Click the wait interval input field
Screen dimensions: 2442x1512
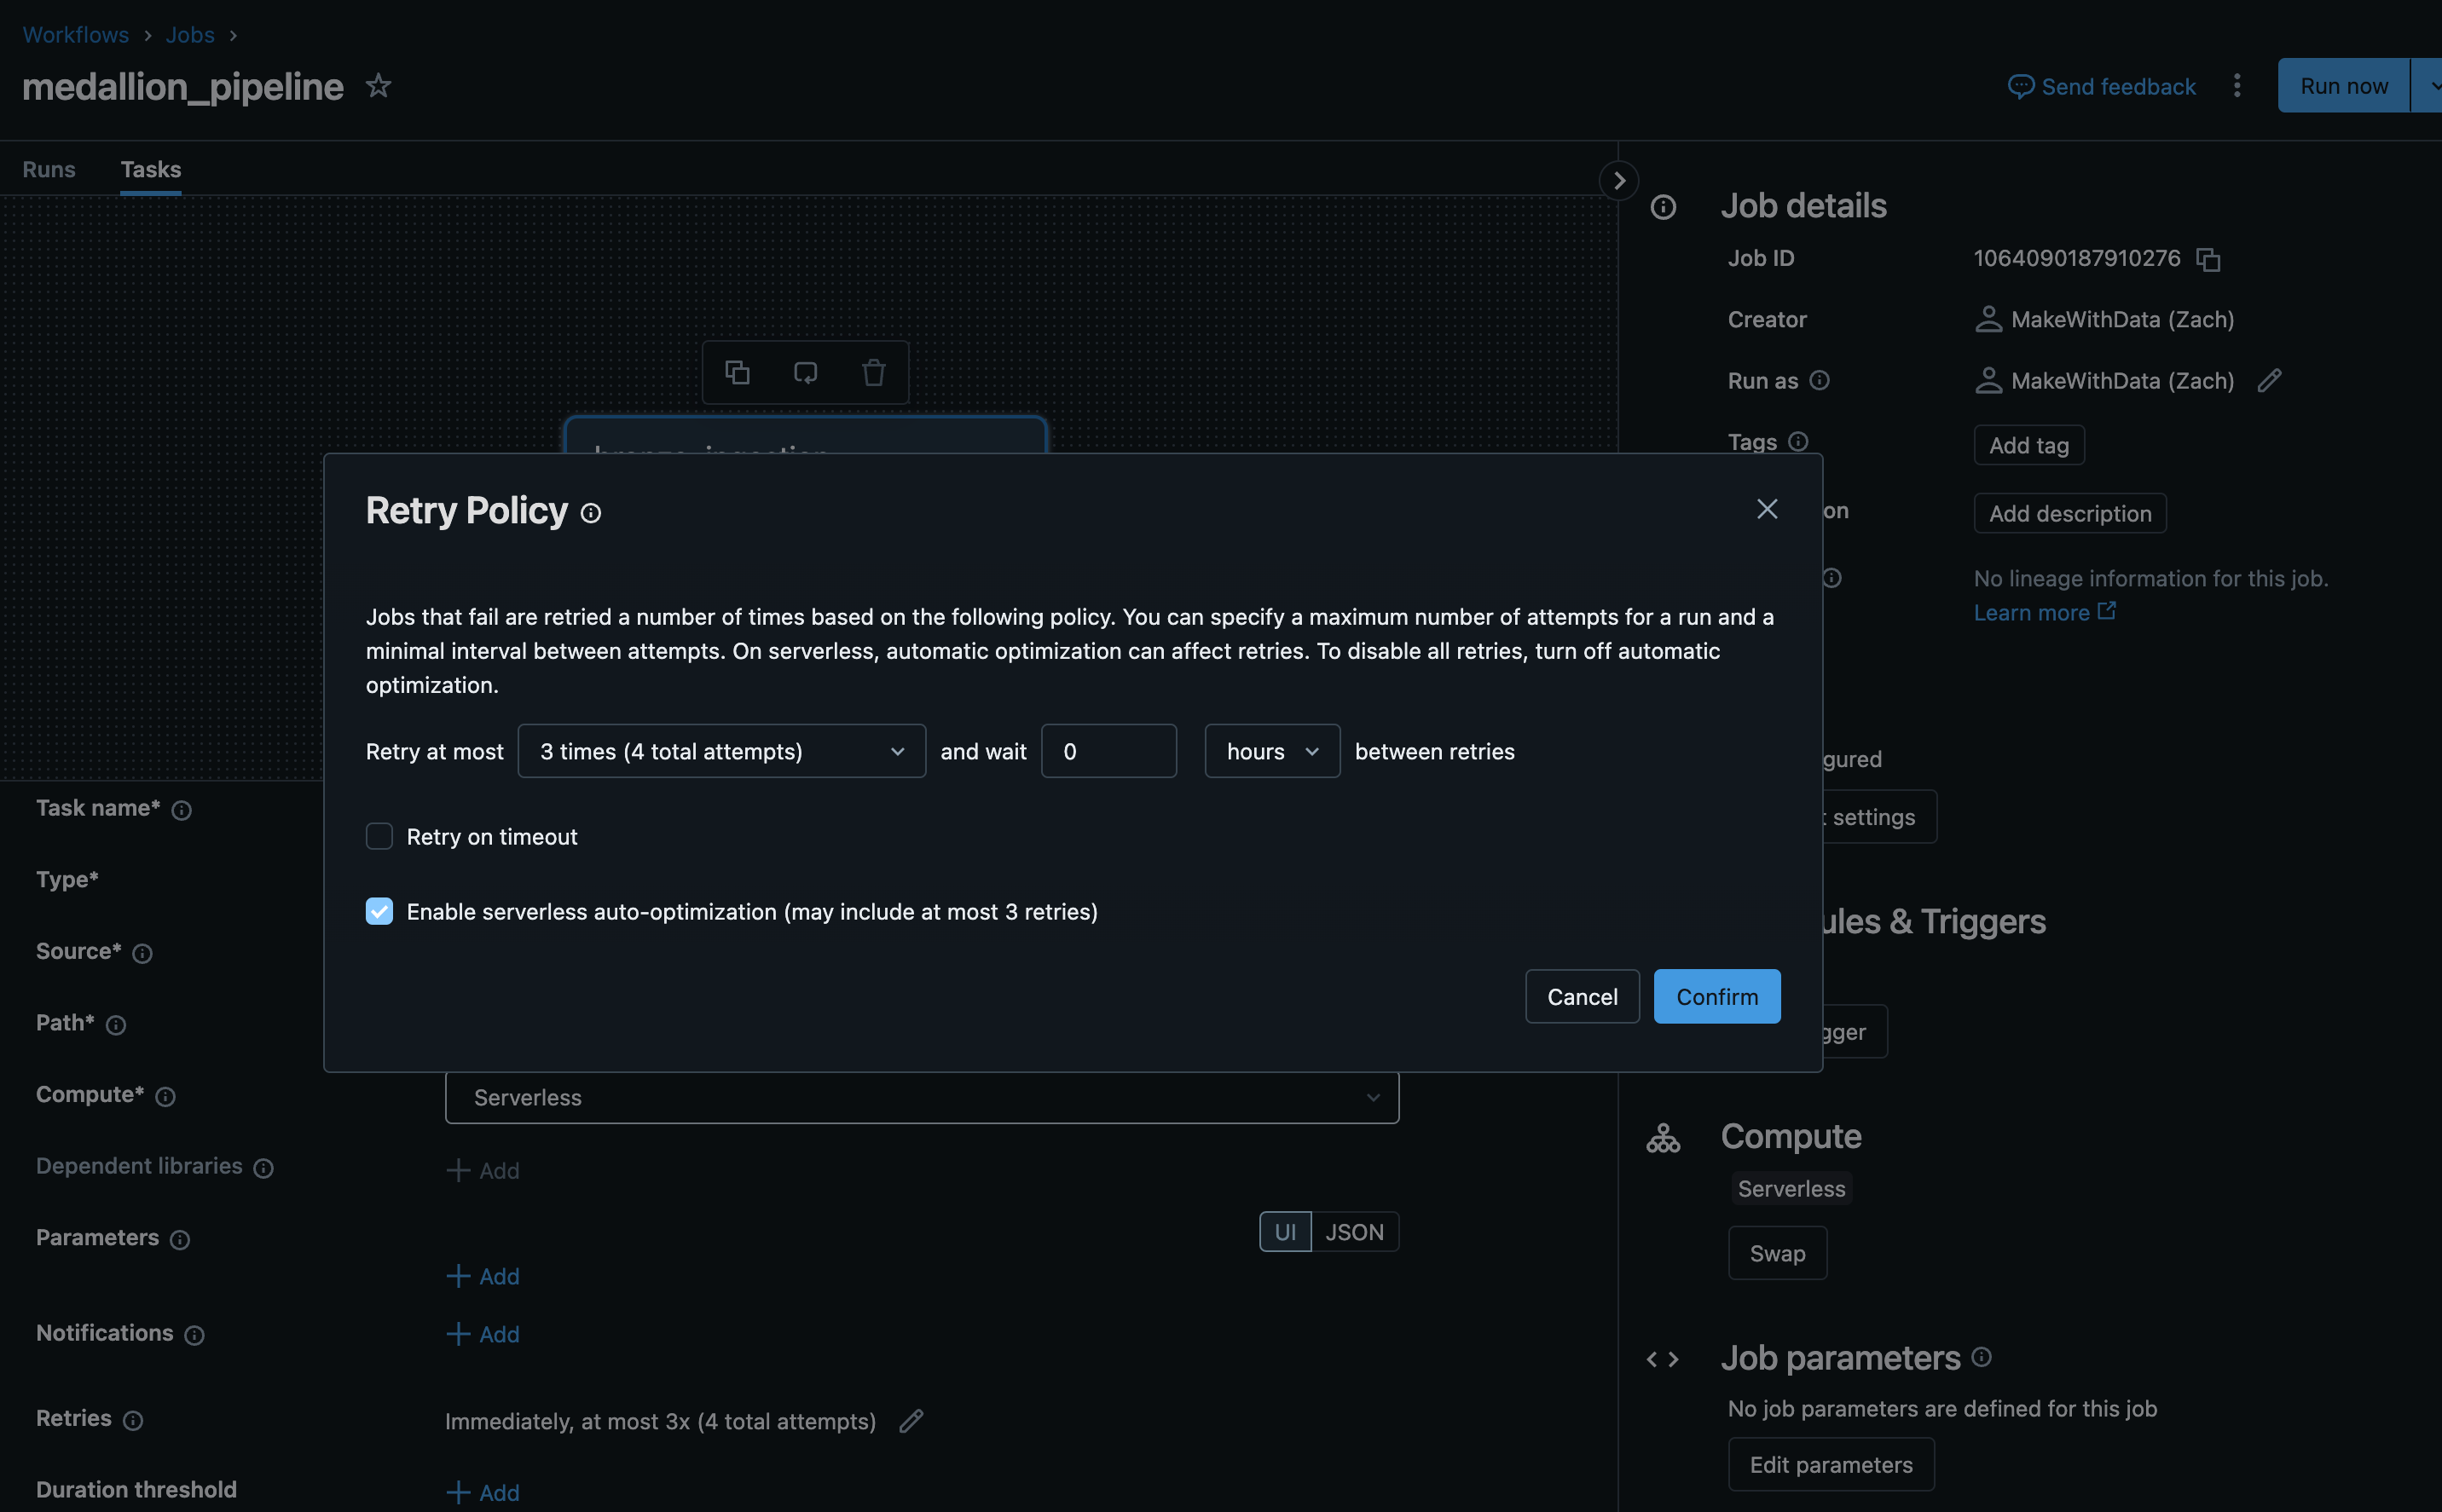1108,751
